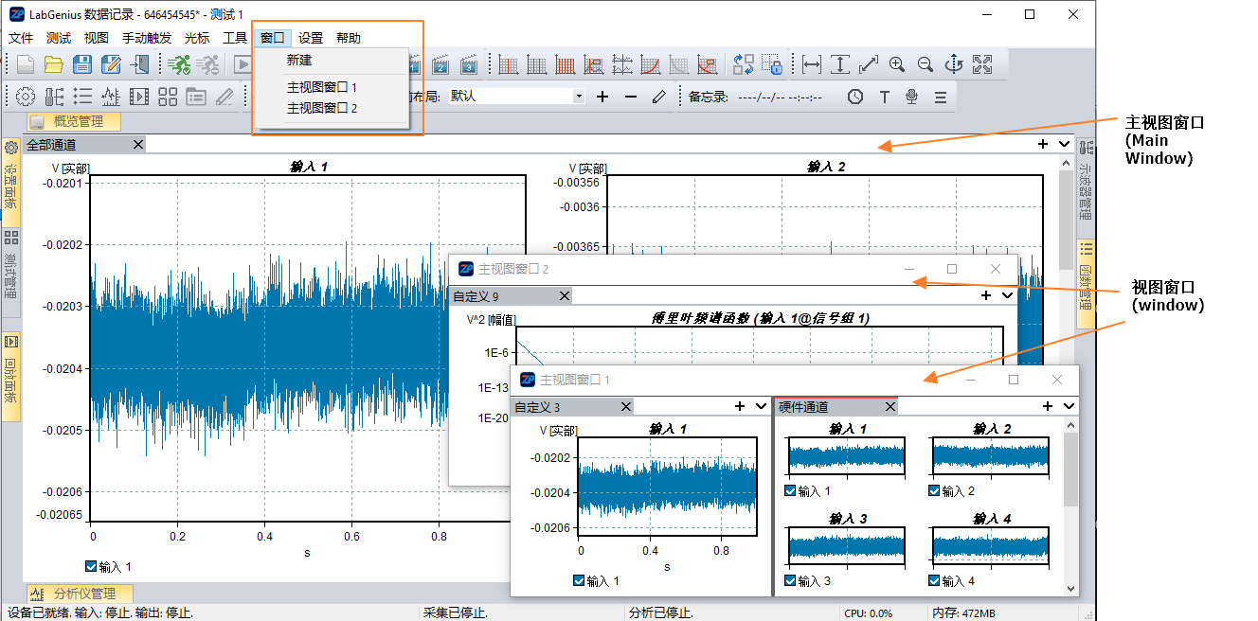The width and height of the screenshot is (1258, 621).
Task: Click the new blank file icon
Action: pos(26,64)
